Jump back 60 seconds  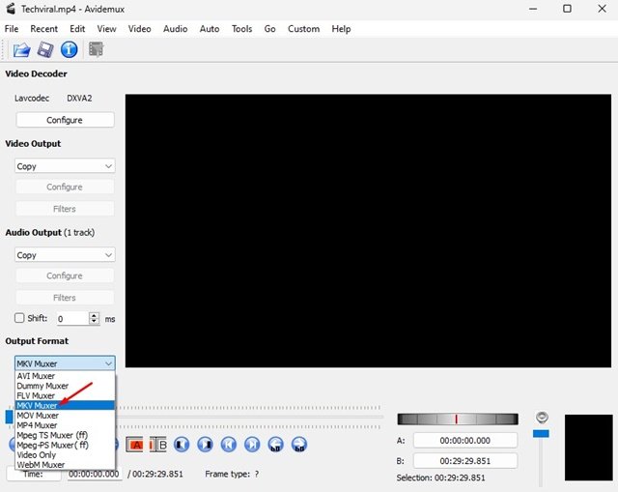pyautogui.click(x=275, y=445)
